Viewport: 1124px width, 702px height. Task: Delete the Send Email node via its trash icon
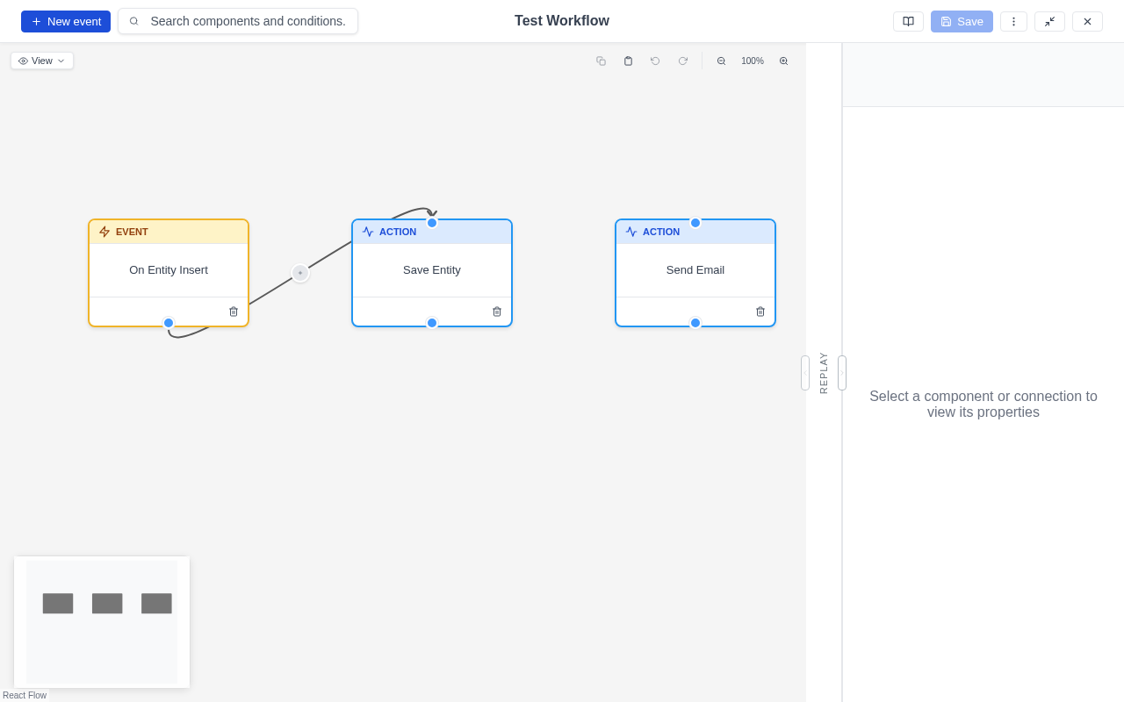[760, 311]
